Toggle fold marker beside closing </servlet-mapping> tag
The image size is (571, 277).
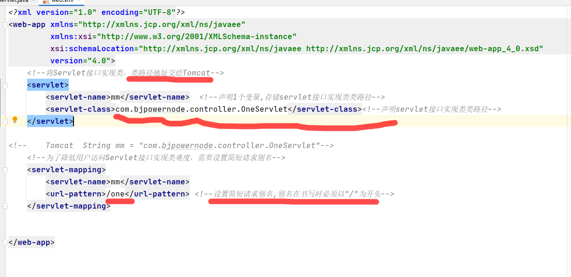pyautogui.click(x=5, y=206)
